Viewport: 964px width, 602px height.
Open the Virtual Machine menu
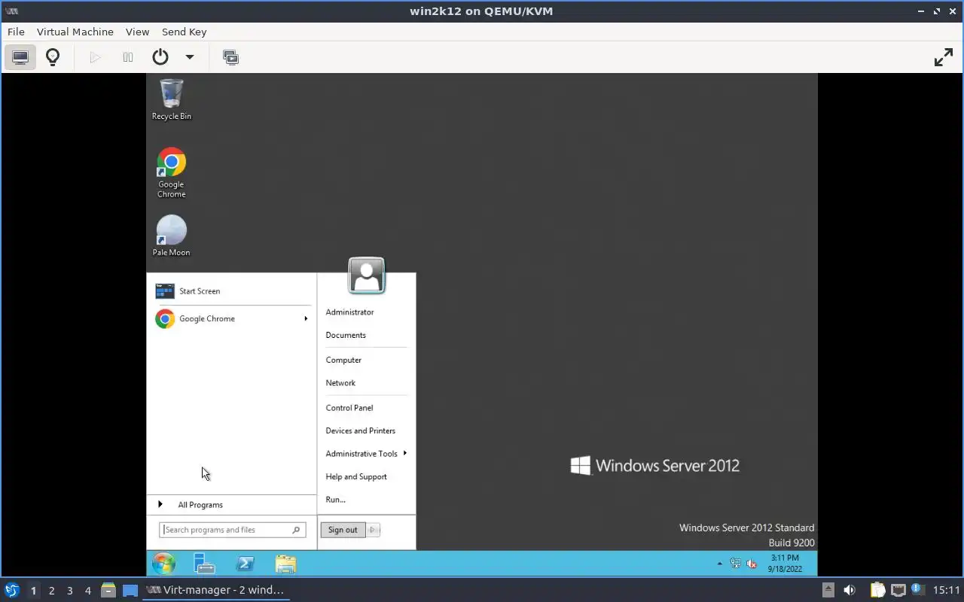pos(75,32)
